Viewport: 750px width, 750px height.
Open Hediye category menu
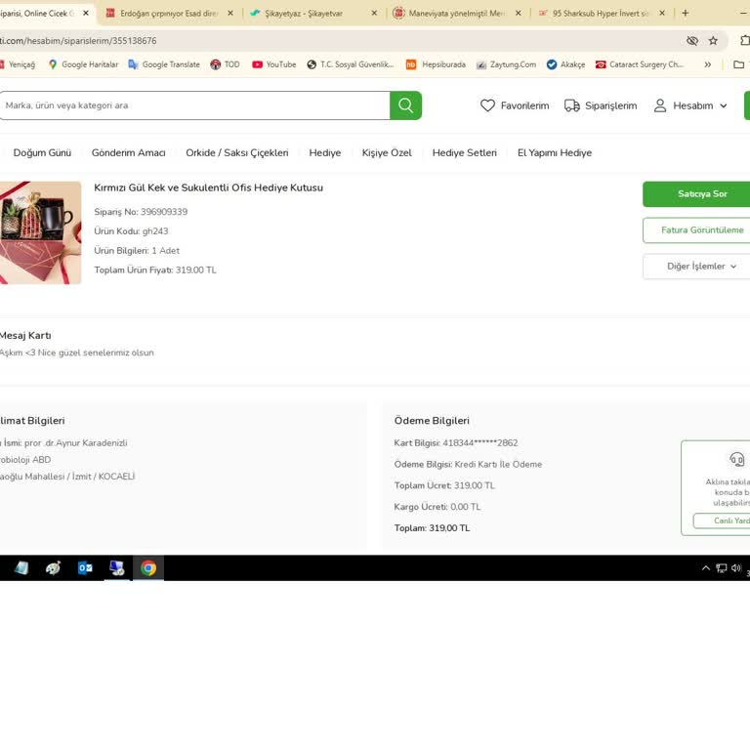tap(325, 152)
